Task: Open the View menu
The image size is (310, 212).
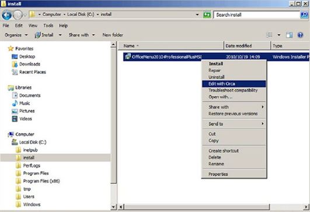Action: tap(33, 26)
